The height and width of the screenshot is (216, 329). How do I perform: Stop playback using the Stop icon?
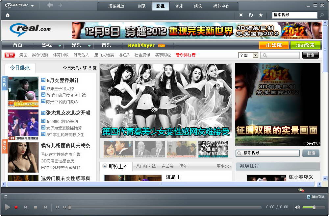pos(36,207)
